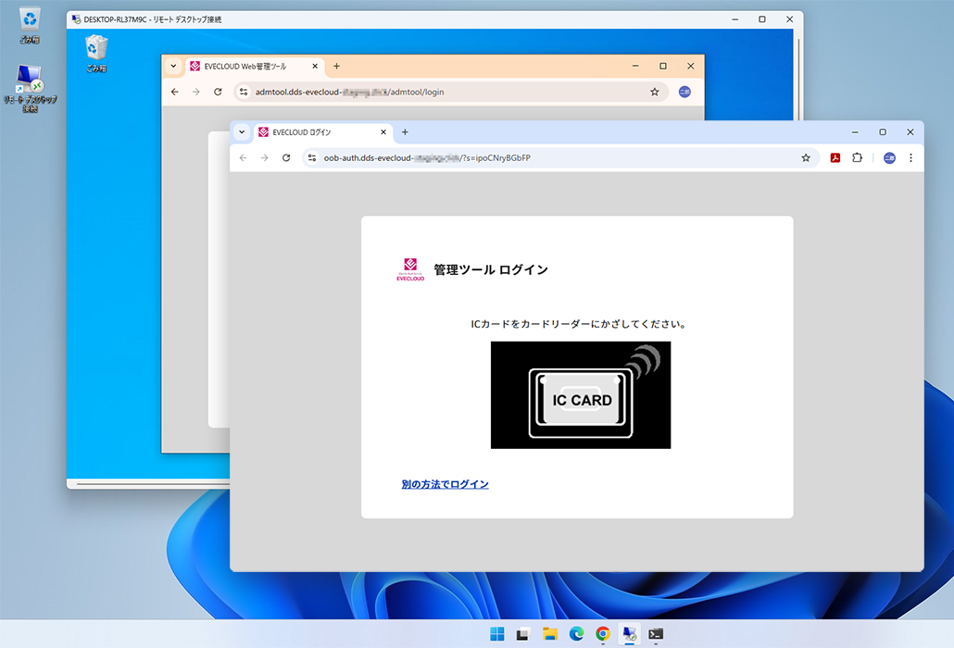The image size is (954, 648).
Task: Open the Chrome three-dot menu
Action: click(x=910, y=158)
